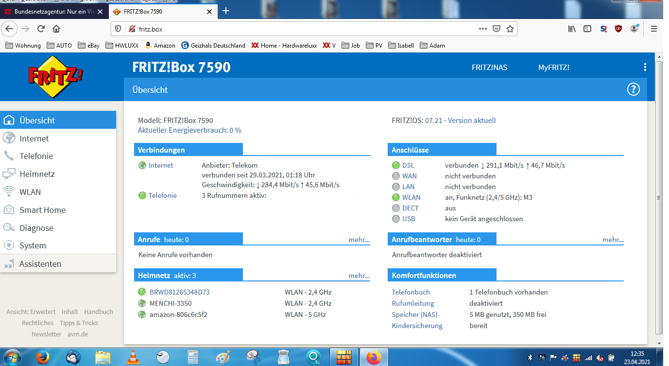Open FRITZ!NAS link in header
Viewport: 669px width, 366px height.
pyautogui.click(x=489, y=68)
